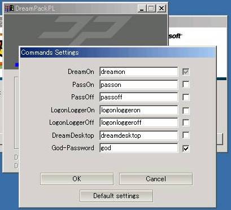Restore values with Default settings button
The width and height of the screenshot is (231, 210).
click(116, 196)
